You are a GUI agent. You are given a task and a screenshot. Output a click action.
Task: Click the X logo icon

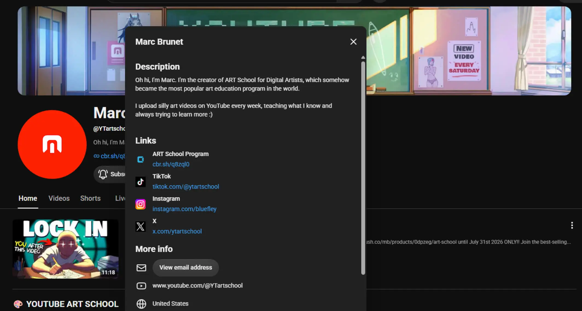[x=141, y=226]
